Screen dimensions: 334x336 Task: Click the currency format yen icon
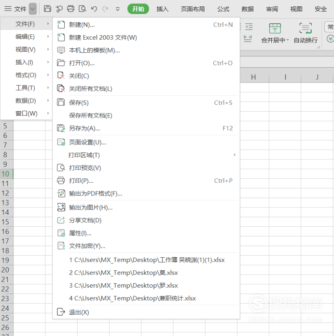330,39
